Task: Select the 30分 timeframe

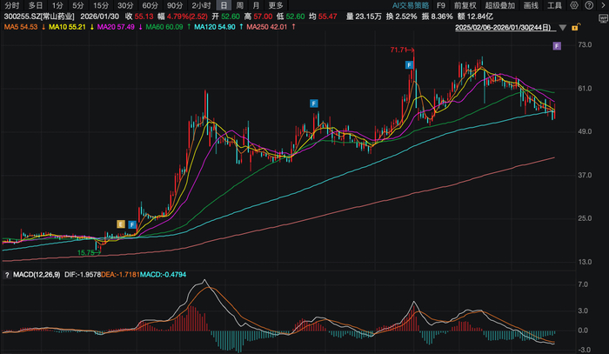Action: 125,5
